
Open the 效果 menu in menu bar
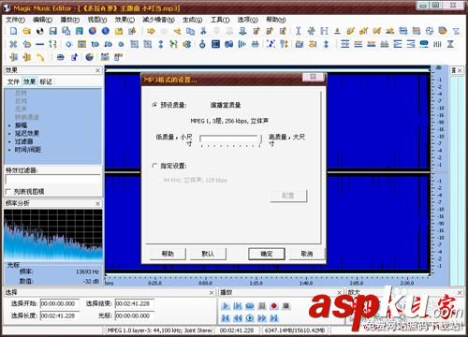pyautogui.click(x=124, y=20)
